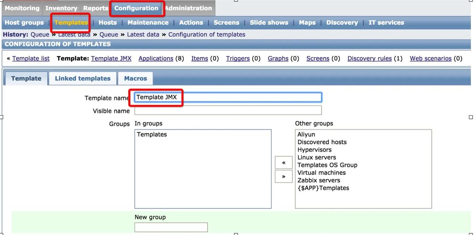Open Discovery submenu
Screen dimensions: 474x235
tap(342, 23)
